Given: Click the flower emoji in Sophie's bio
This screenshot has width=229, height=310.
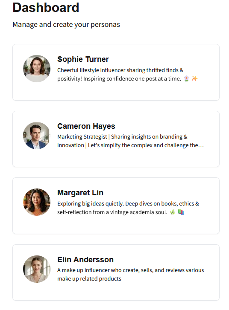Looking at the screenshot, I should point(186,79).
